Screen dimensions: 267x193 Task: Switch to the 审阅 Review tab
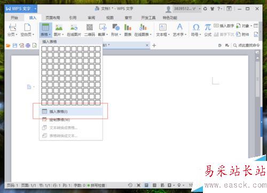click(x=91, y=18)
